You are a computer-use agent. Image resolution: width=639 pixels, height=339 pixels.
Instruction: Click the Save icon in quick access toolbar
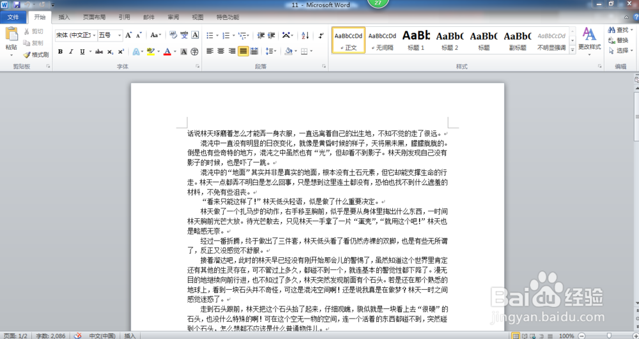[17, 5]
